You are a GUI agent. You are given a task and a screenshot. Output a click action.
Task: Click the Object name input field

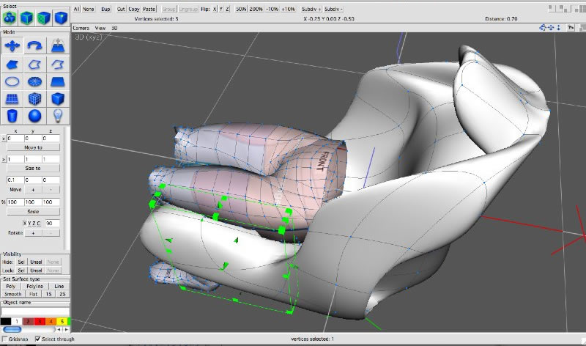click(35, 312)
